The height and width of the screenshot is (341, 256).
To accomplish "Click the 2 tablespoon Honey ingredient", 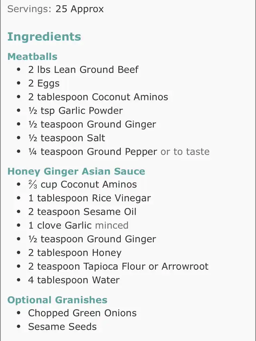I will click(75, 253).
